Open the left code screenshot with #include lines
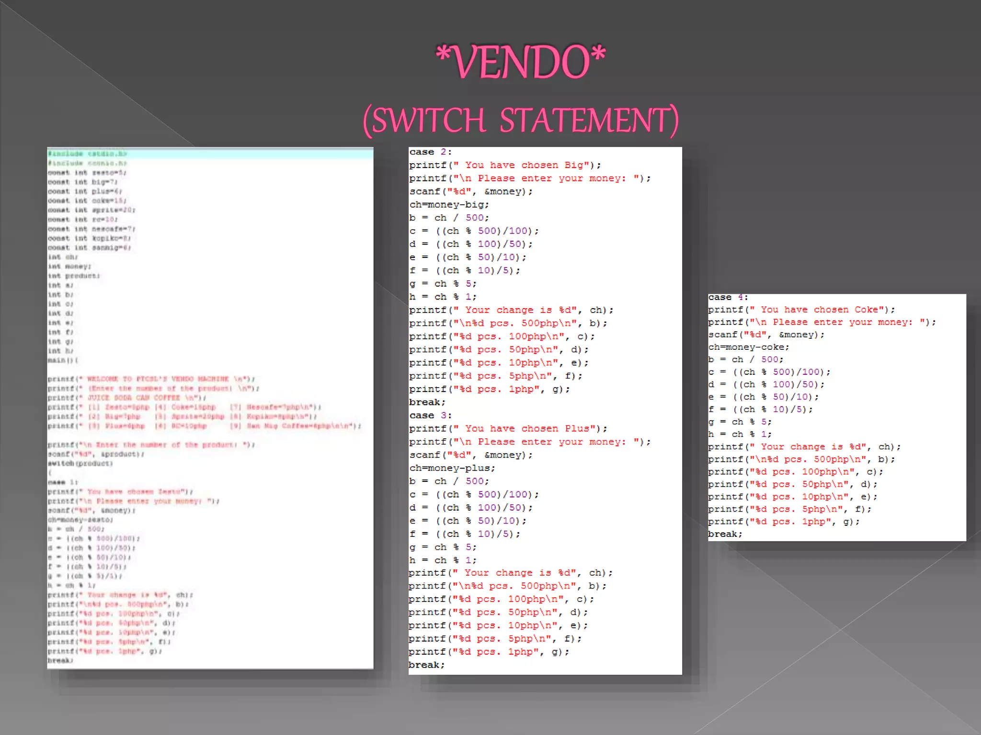 click(x=210, y=408)
